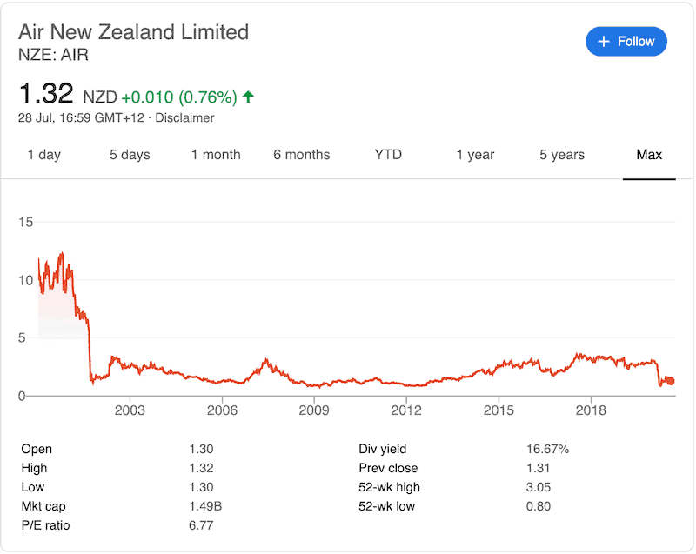696x554 pixels.
Task: Switch to the 1 day chart view
Action: pos(43,155)
